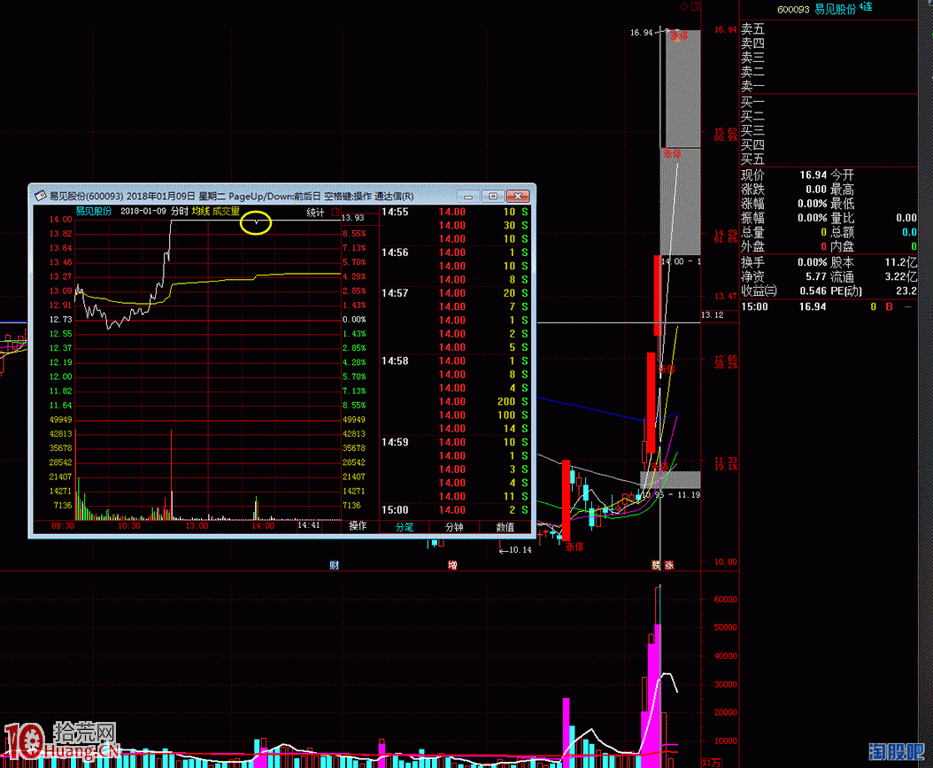Click the 成交量 label in intraday header
The image size is (933, 768).
(226, 212)
